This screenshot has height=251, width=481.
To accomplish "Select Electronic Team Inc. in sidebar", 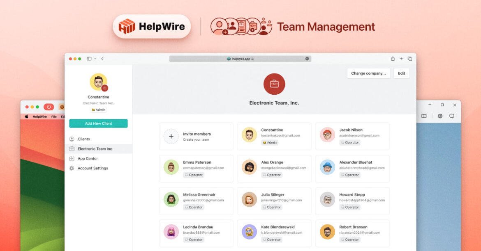I will (x=95, y=149).
